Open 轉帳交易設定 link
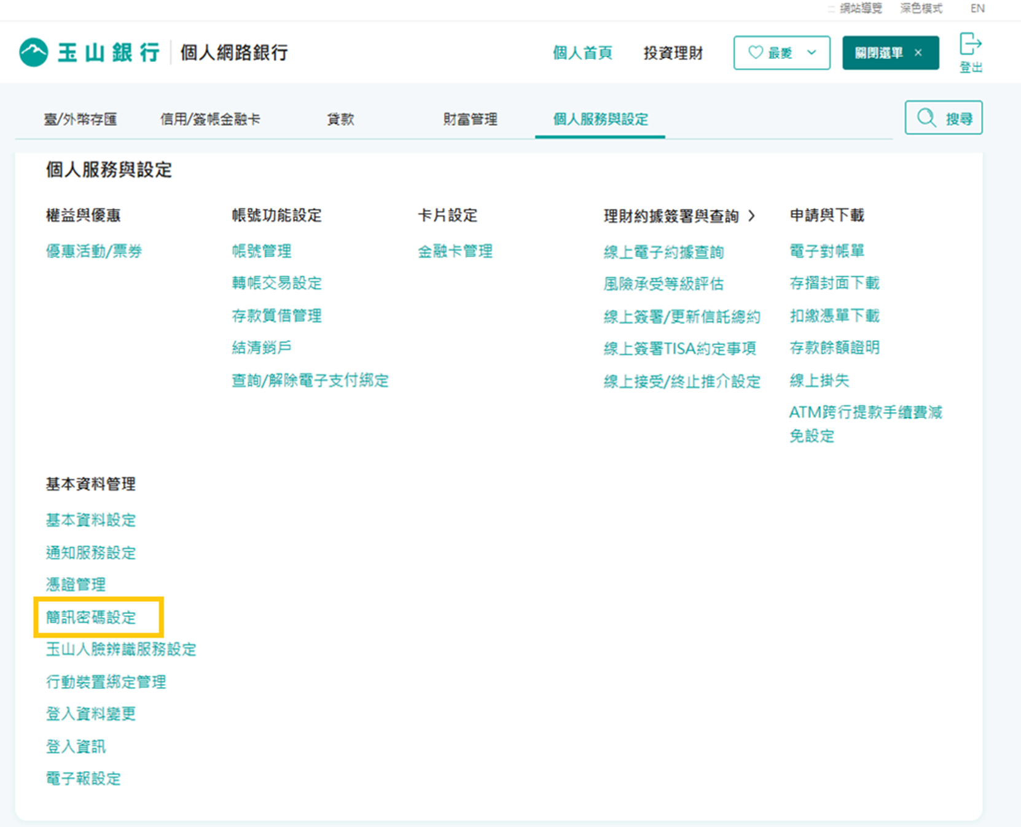 point(277,283)
